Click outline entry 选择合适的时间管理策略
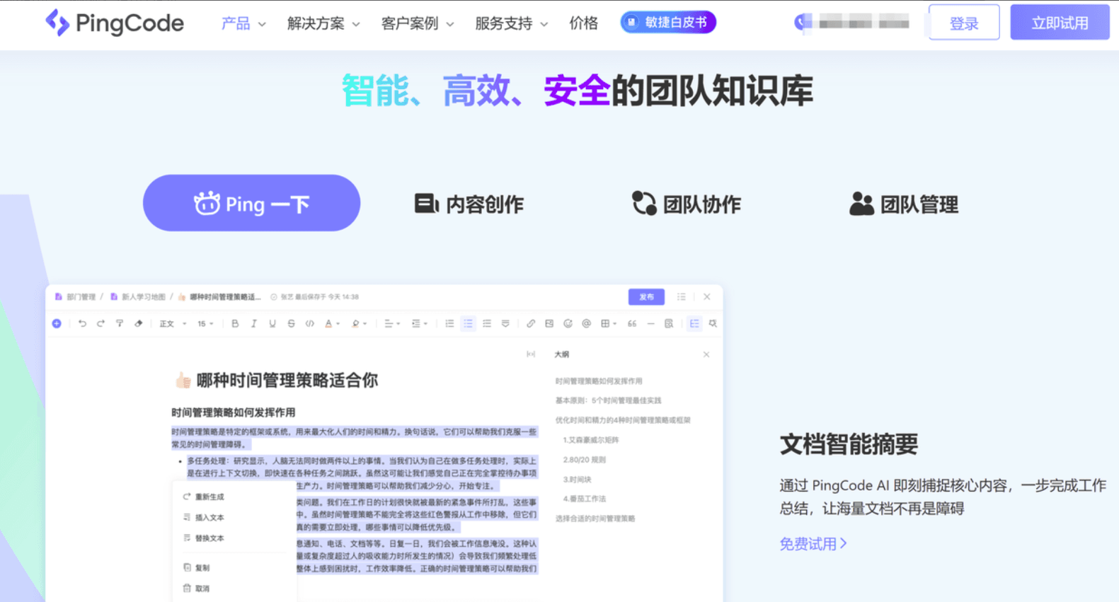This screenshot has height=602, width=1119. click(x=595, y=519)
